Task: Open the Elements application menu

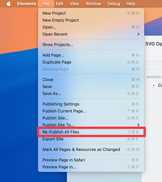Action: click(x=27, y=4)
